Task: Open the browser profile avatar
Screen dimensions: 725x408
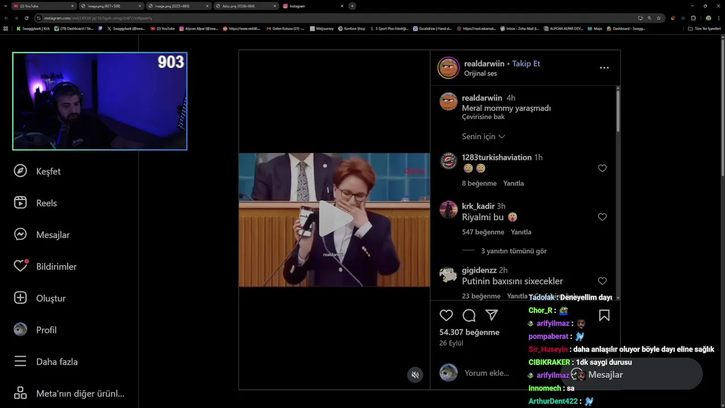Action: click(708, 18)
